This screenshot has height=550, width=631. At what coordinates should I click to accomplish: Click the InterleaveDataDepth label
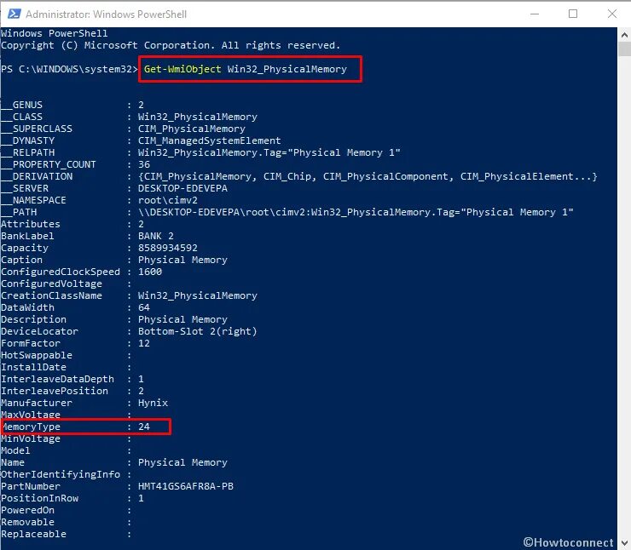click(57, 379)
